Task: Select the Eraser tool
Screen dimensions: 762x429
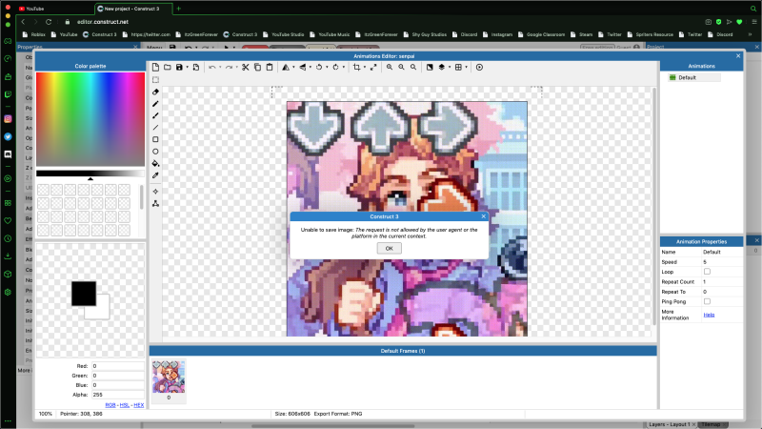Action: tap(155, 92)
